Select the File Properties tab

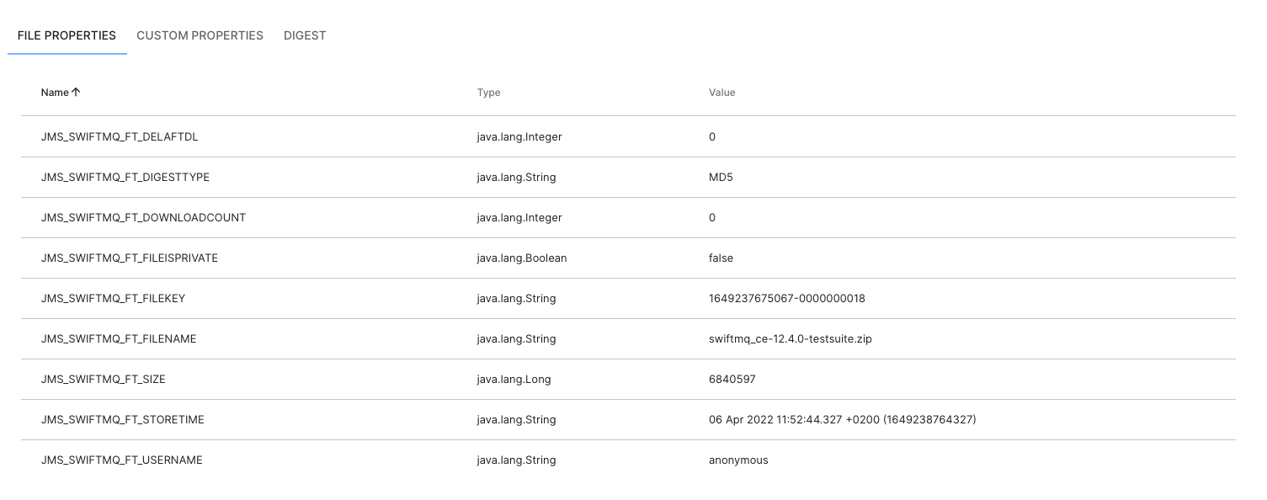pyautogui.click(x=67, y=35)
